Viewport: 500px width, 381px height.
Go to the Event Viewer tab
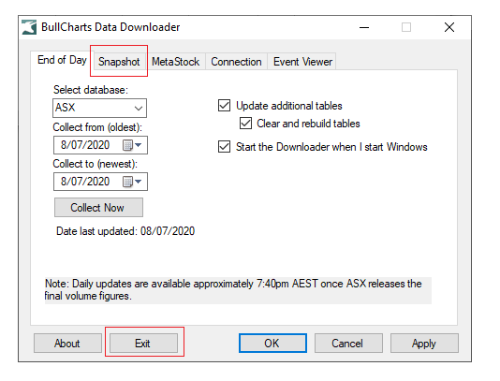coord(302,62)
